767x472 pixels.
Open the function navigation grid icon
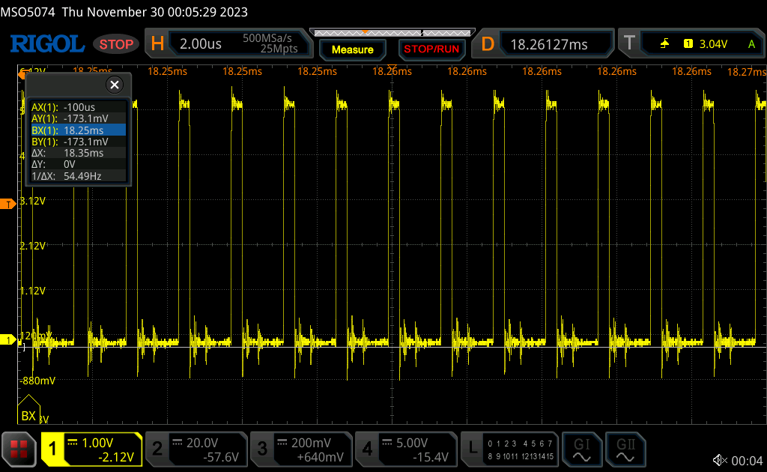pos(19,450)
